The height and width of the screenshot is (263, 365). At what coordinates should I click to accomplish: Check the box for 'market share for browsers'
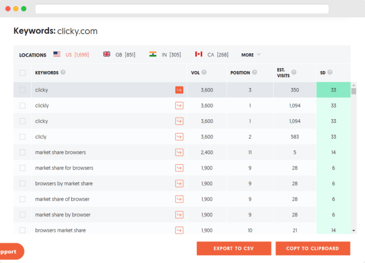pyautogui.click(x=22, y=168)
